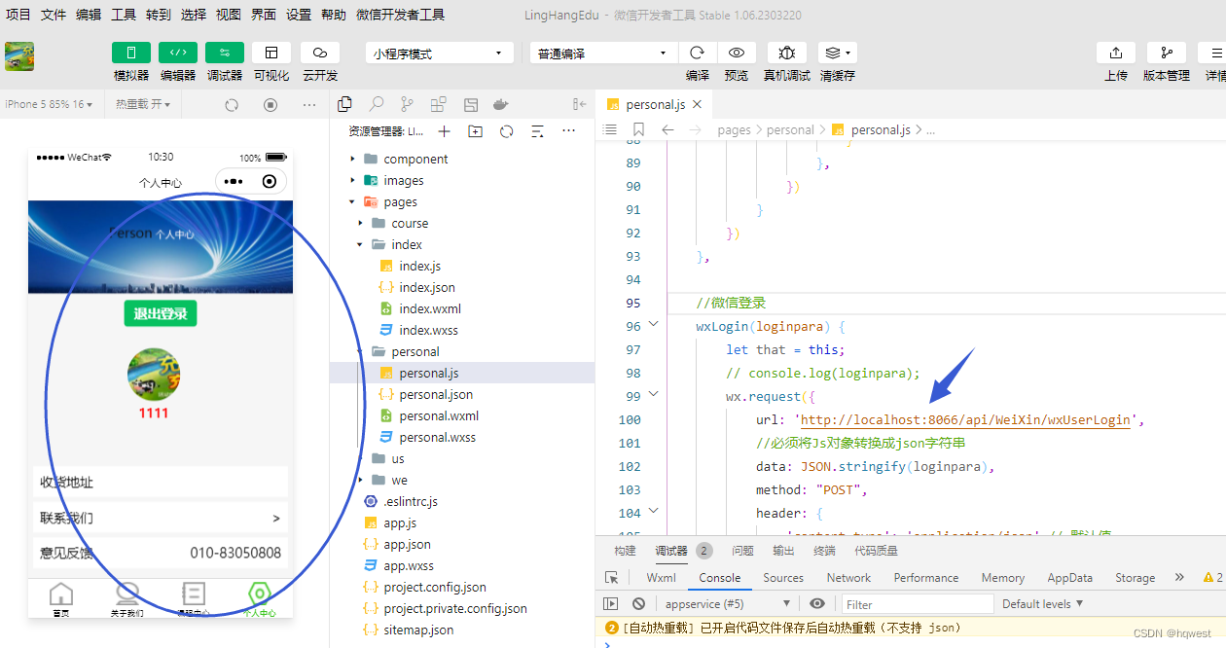Viewport: 1226px width, 648px height.
Task: Open Version Management (版本管理) icon
Action: click(x=1167, y=53)
